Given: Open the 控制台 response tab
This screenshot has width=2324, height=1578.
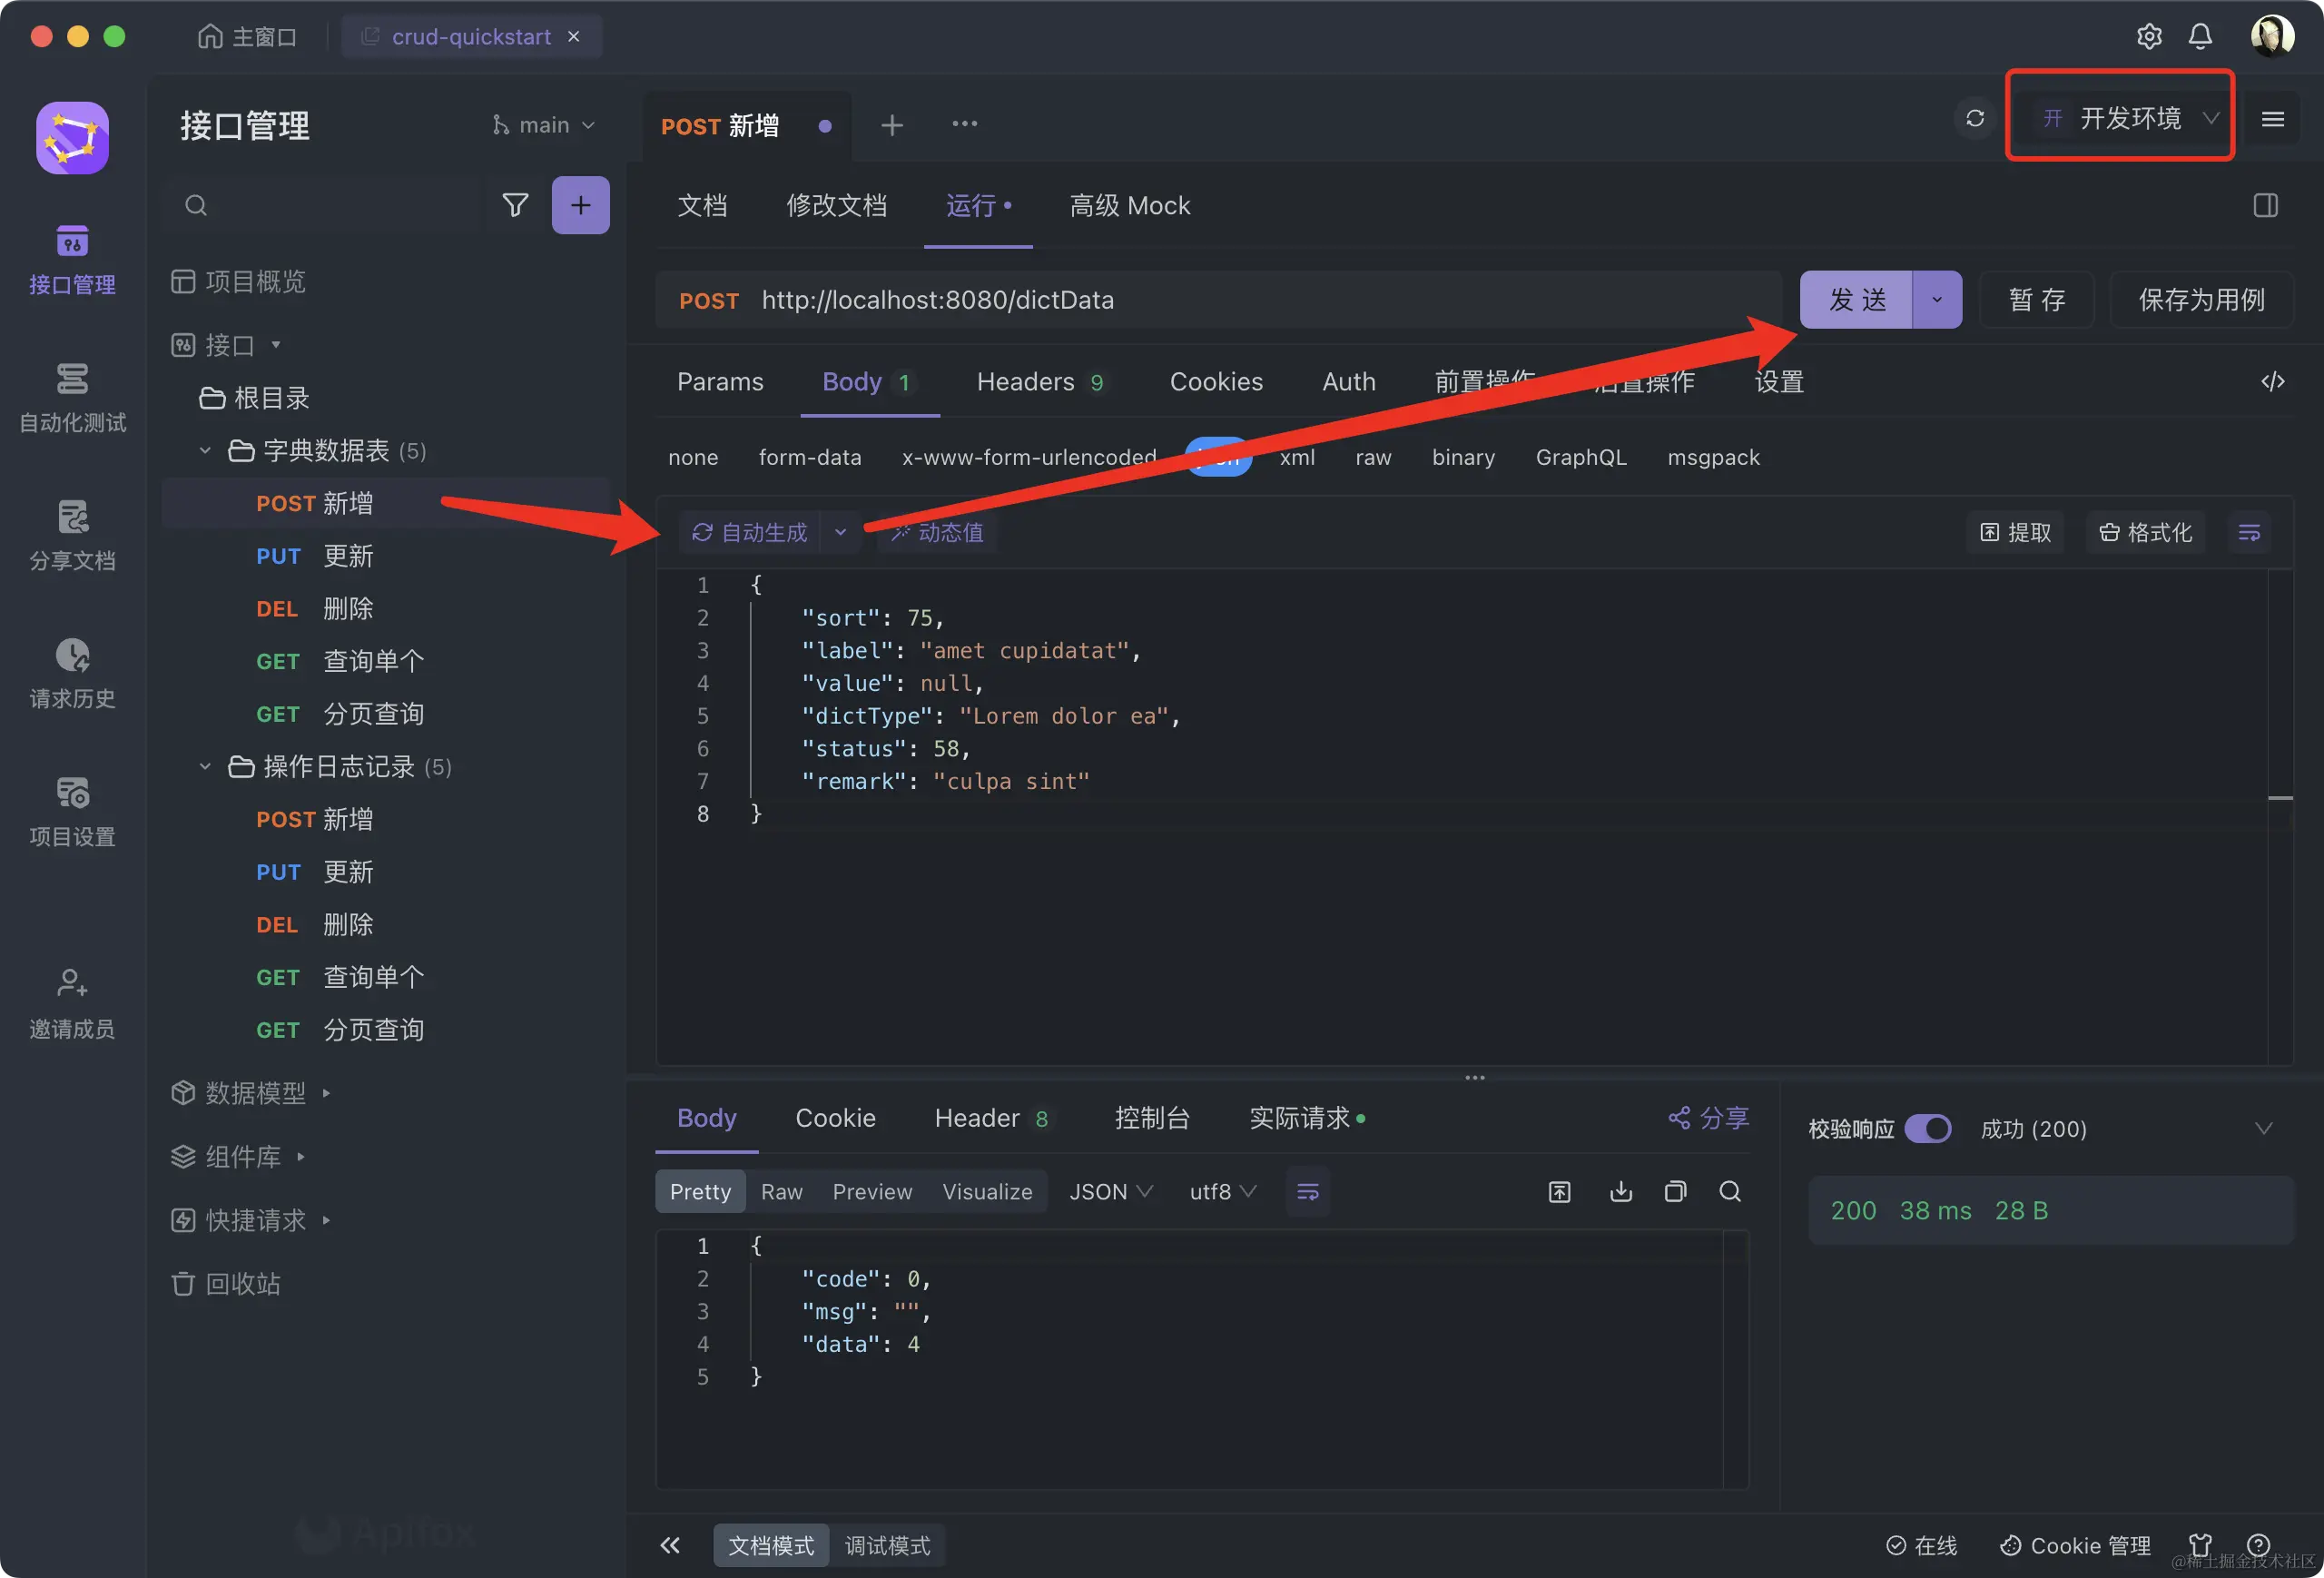Looking at the screenshot, I should [x=1151, y=1118].
